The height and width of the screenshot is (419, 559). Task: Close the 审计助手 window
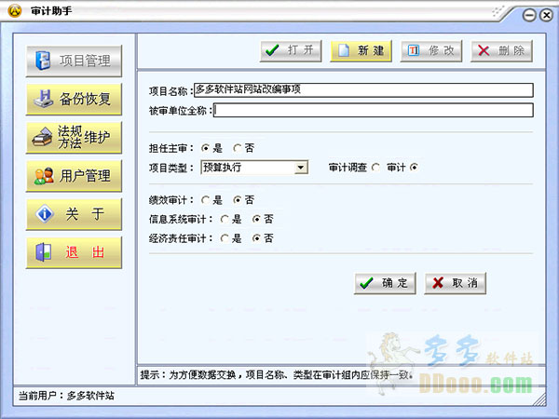pos(547,15)
